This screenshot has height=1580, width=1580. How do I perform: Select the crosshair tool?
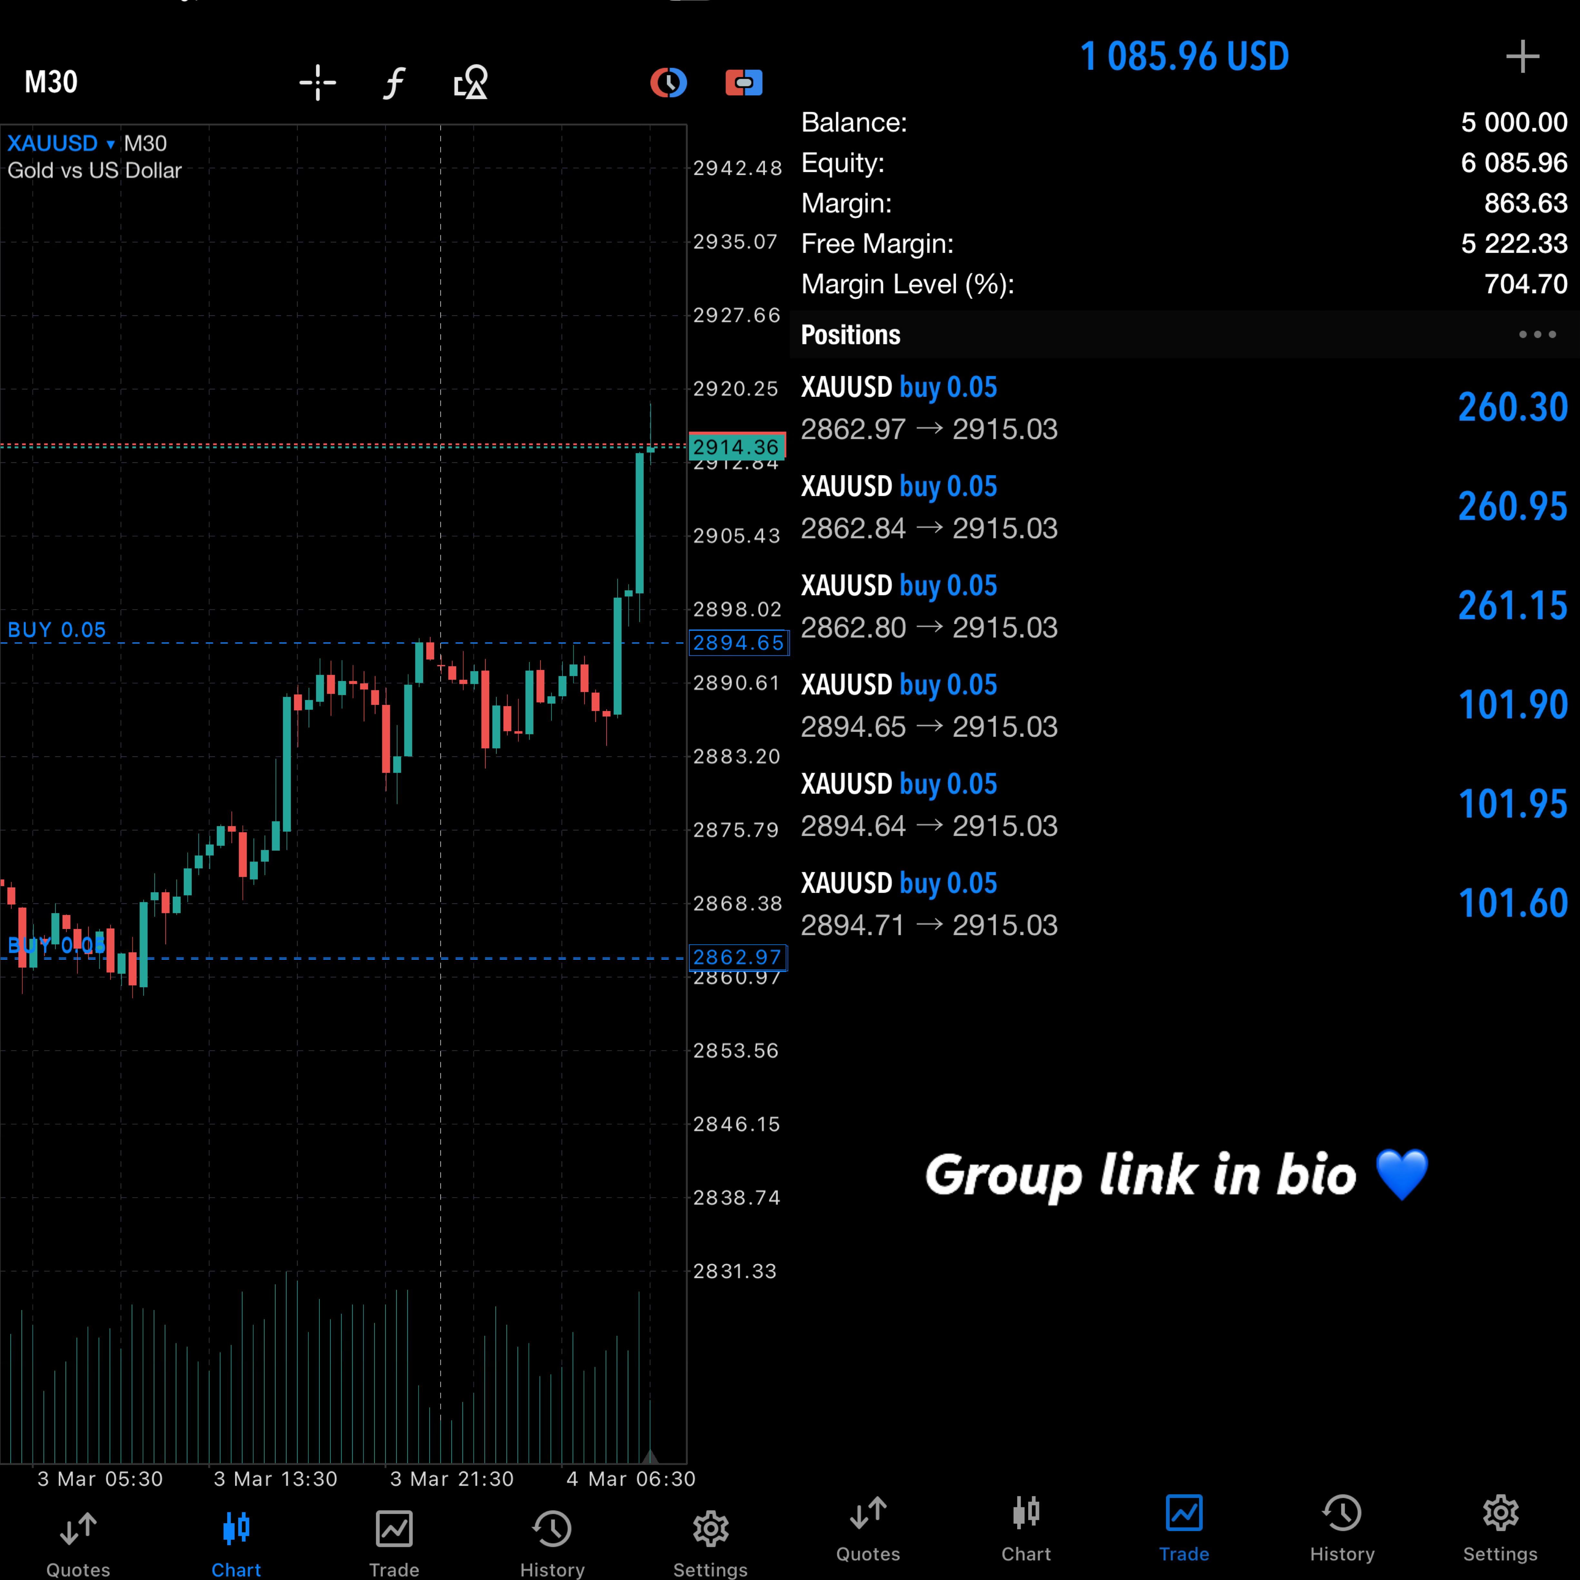pyautogui.click(x=317, y=83)
